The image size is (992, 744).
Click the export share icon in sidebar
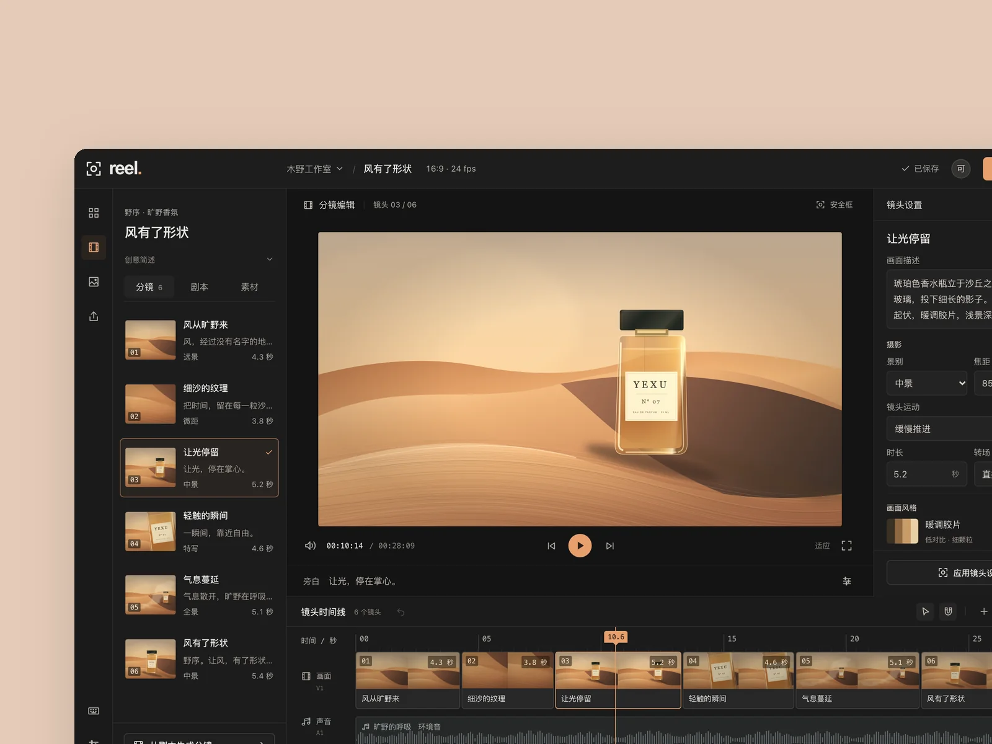point(94,316)
